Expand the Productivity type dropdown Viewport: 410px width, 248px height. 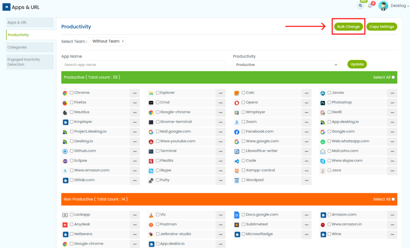[286, 65]
